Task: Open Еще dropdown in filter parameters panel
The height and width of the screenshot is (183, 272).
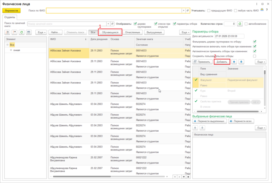Action: (x=260, y=62)
